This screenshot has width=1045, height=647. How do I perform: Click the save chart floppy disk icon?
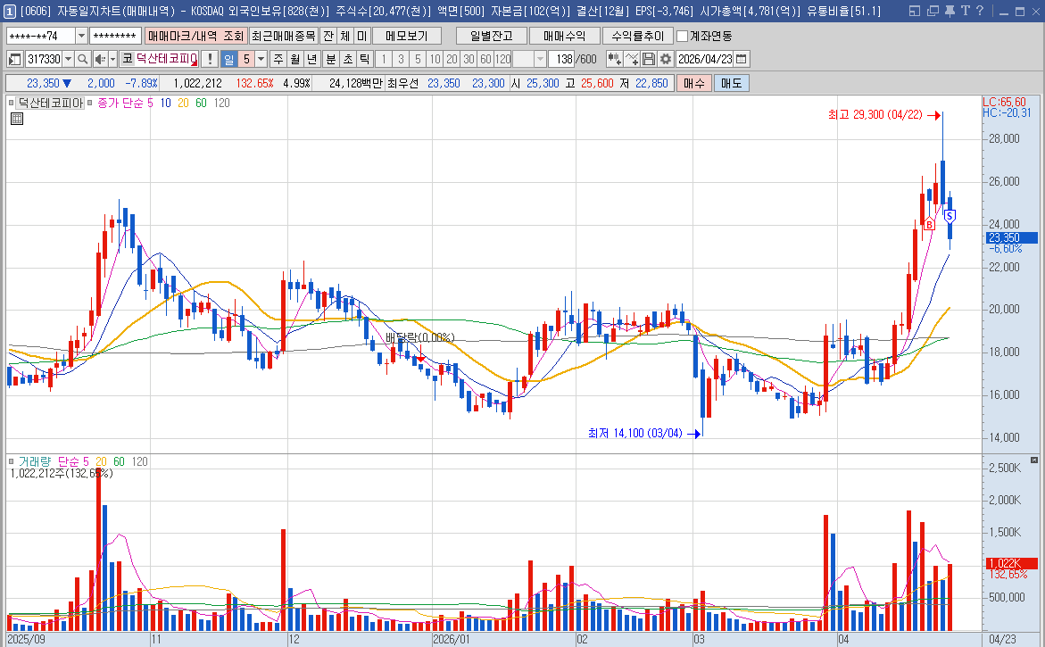(649, 59)
